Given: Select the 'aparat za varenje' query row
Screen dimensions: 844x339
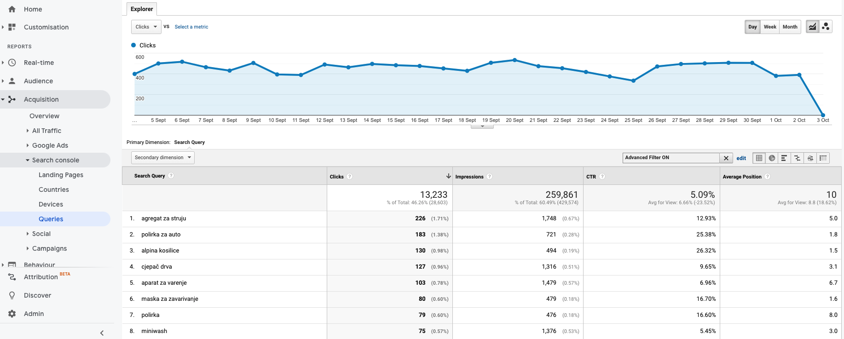Looking at the screenshot, I should pyautogui.click(x=482, y=283).
